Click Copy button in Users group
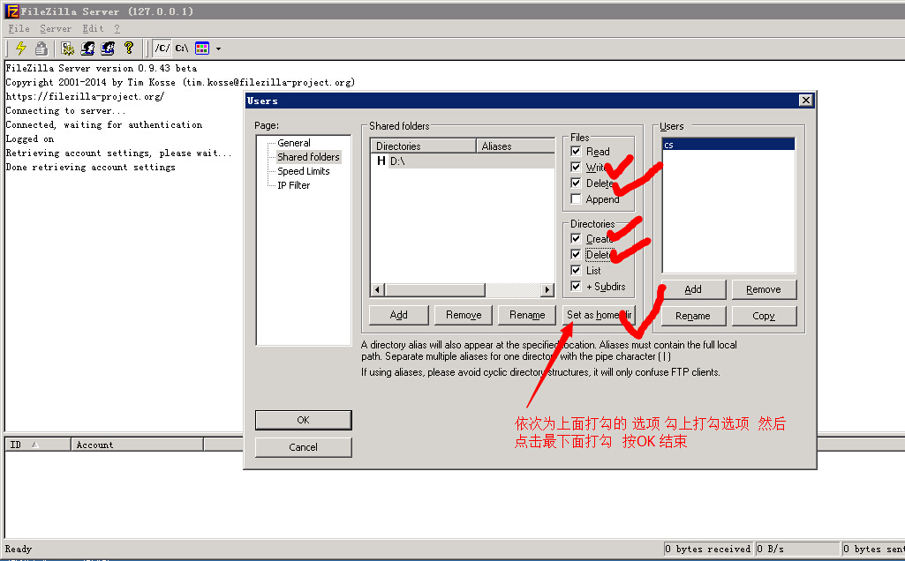 coord(764,316)
